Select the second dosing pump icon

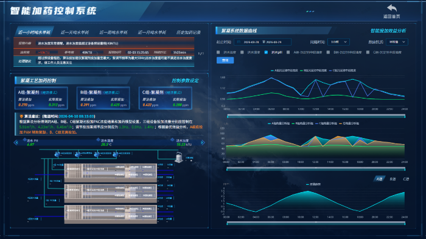77,154
